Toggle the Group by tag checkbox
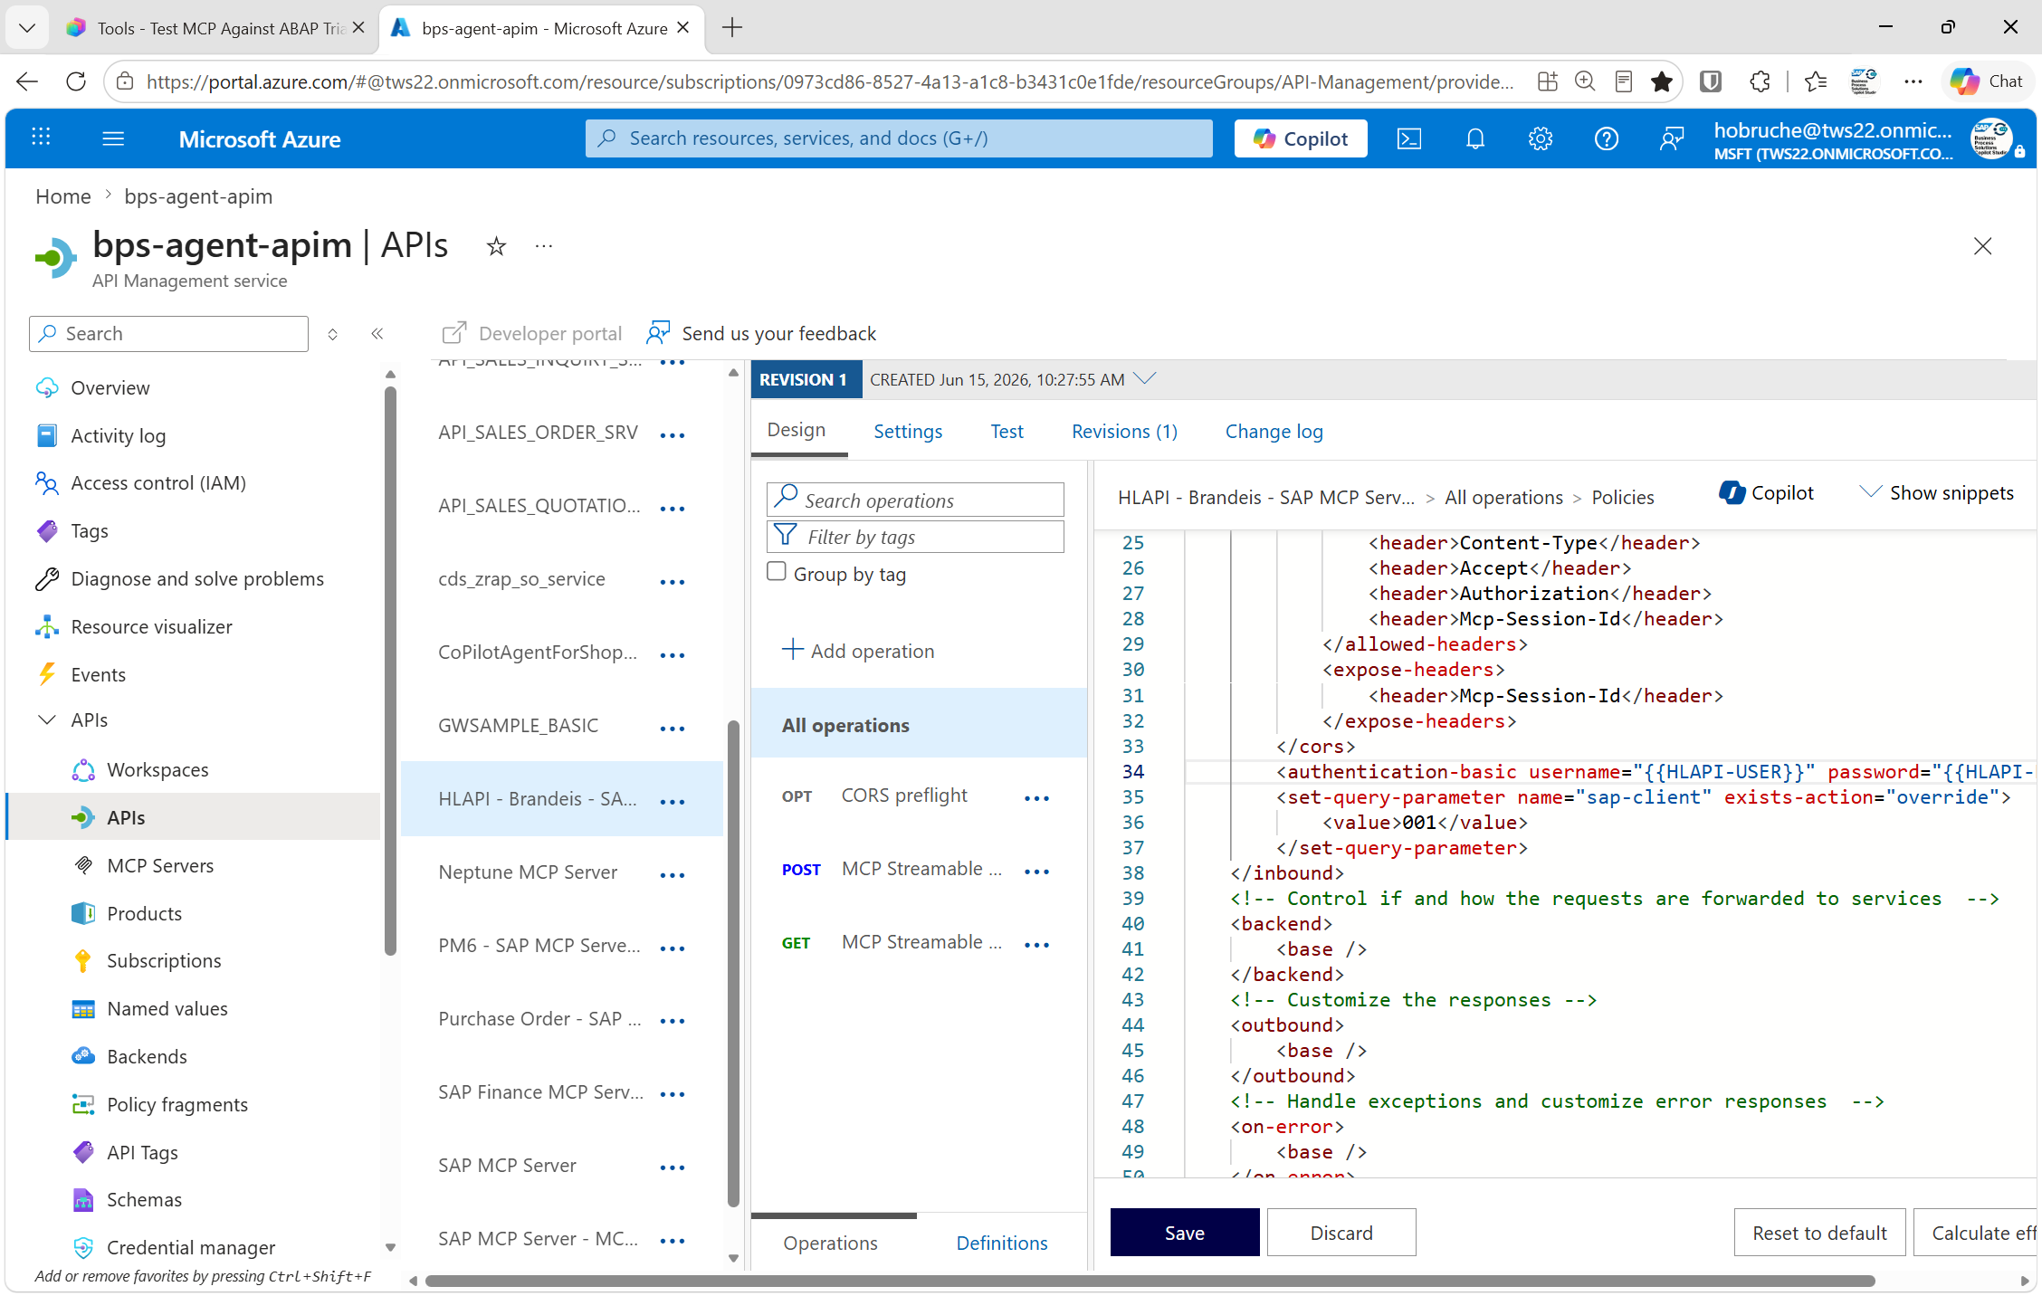 click(x=777, y=572)
